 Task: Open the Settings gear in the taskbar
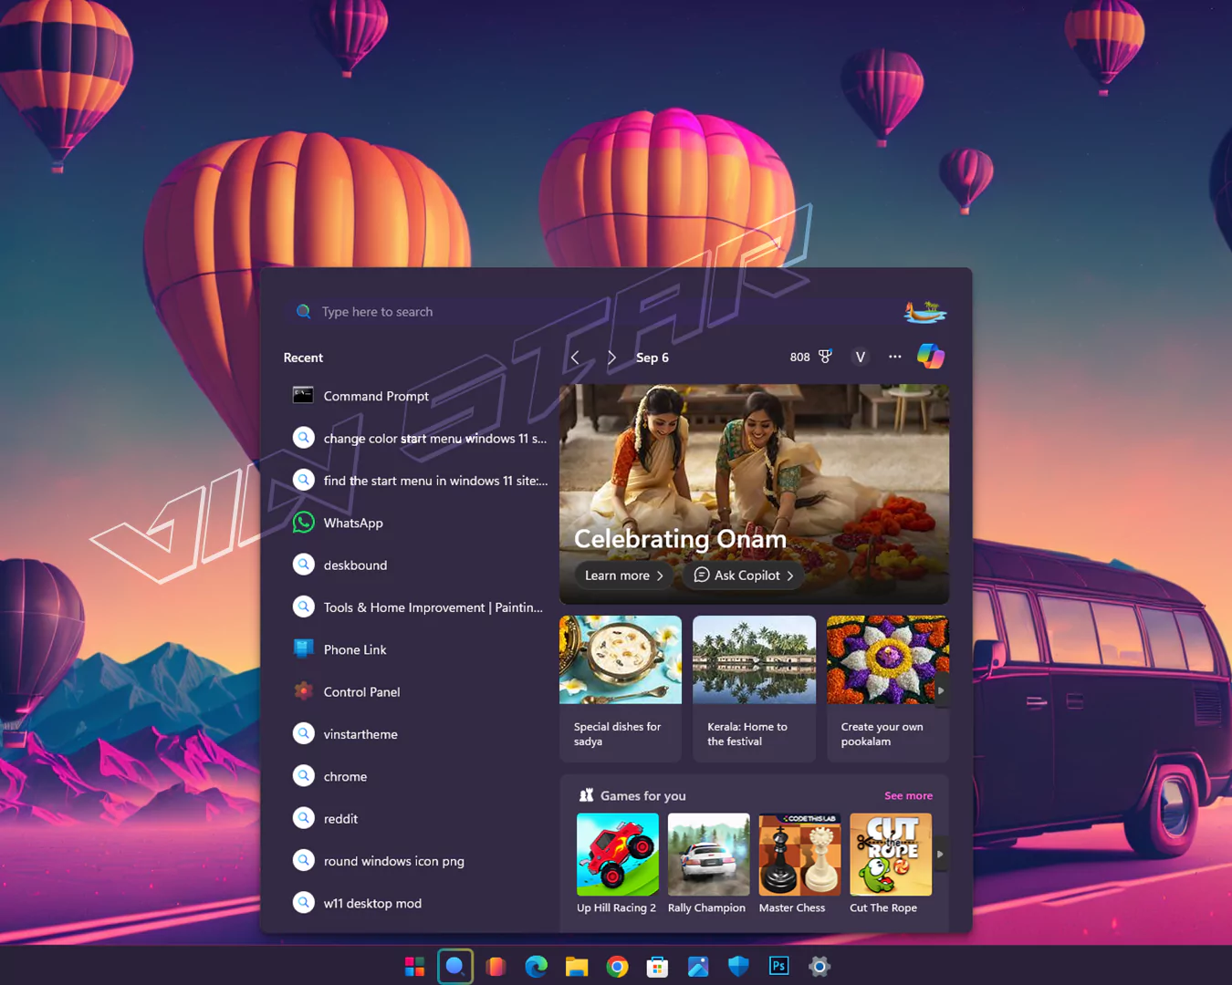tap(820, 966)
